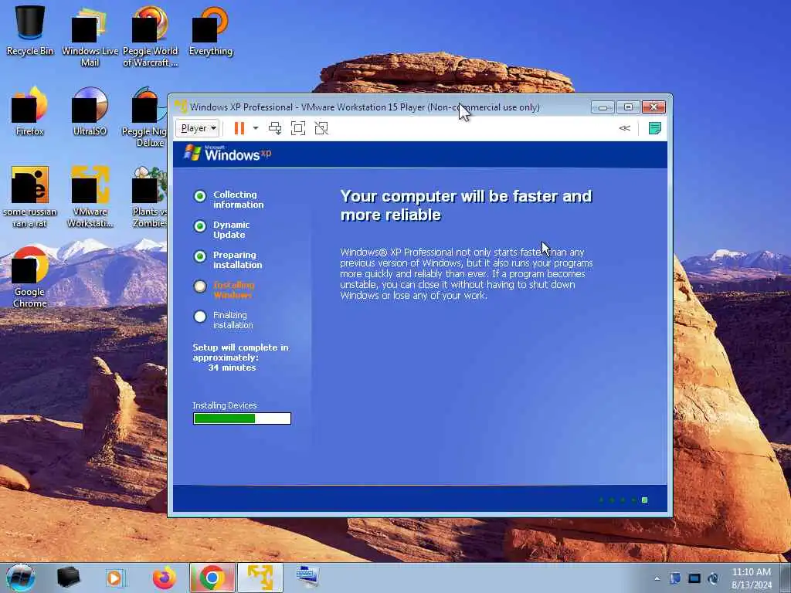Select Peggle Nights Deluxe desktop icon
This screenshot has height=593, width=791.
pyautogui.click(x=144, y=117)
